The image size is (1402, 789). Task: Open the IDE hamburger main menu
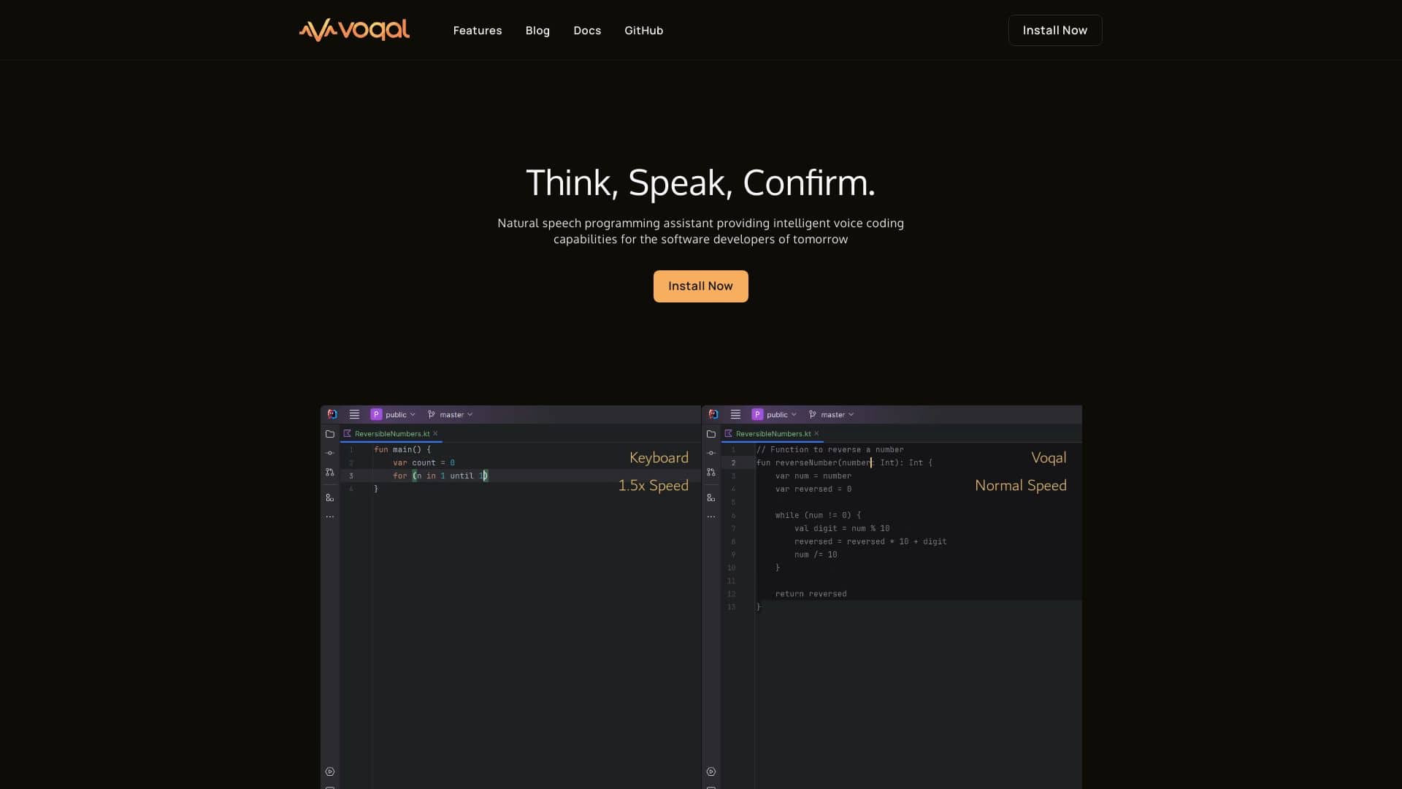(355, 414)
